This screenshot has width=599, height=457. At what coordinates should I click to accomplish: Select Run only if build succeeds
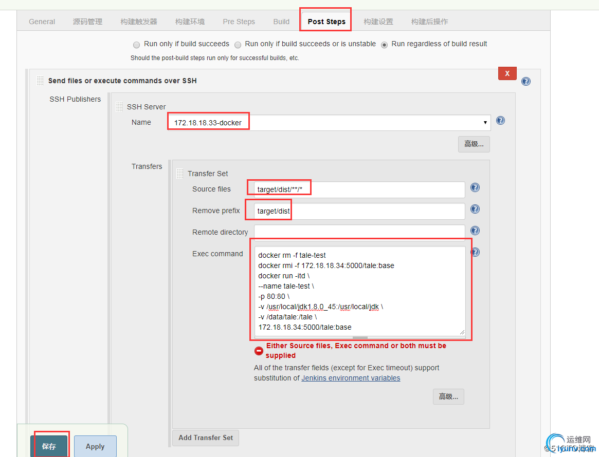(x=136, y=45)
